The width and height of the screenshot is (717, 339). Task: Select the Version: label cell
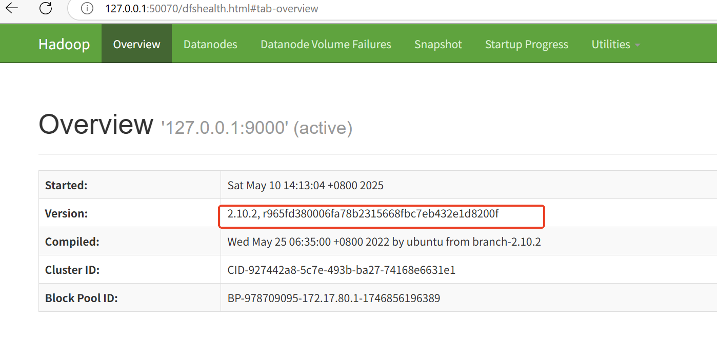pyautogui.click(x=130, y=213)
